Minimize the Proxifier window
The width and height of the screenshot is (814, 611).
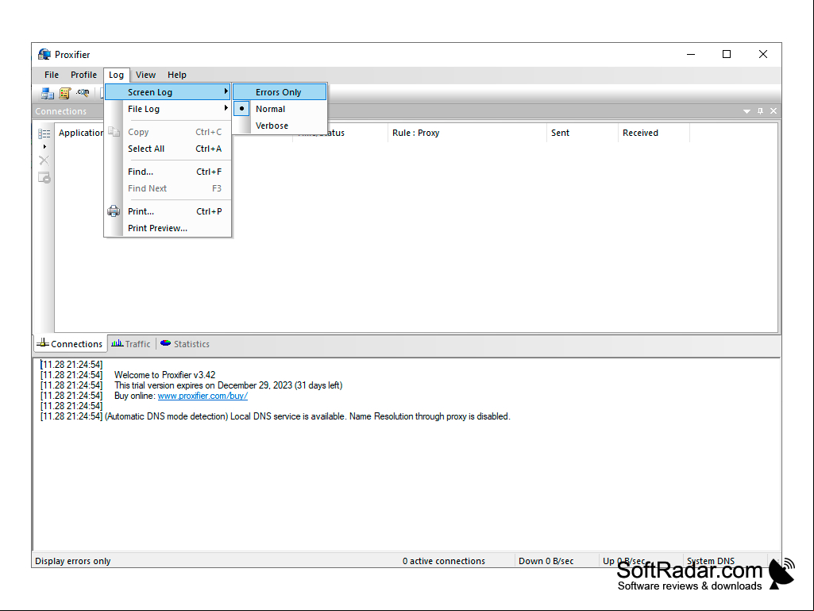(691, 55)
